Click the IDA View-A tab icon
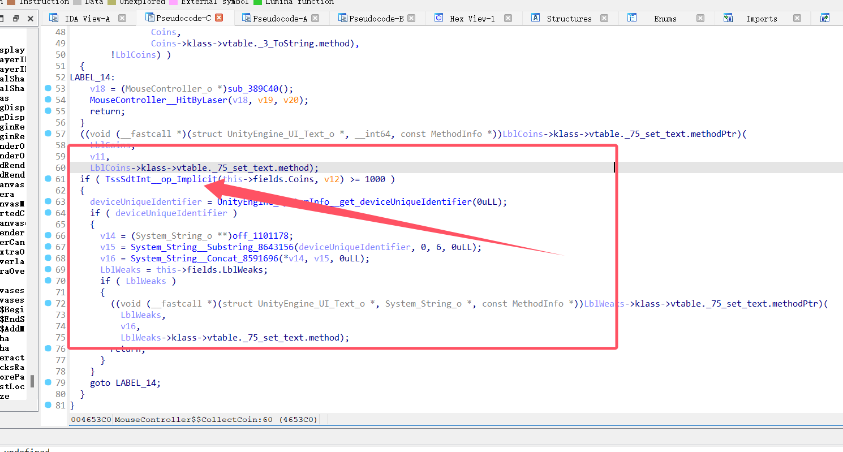The width and height of the screenshot is (843, 452). [53, 18]
